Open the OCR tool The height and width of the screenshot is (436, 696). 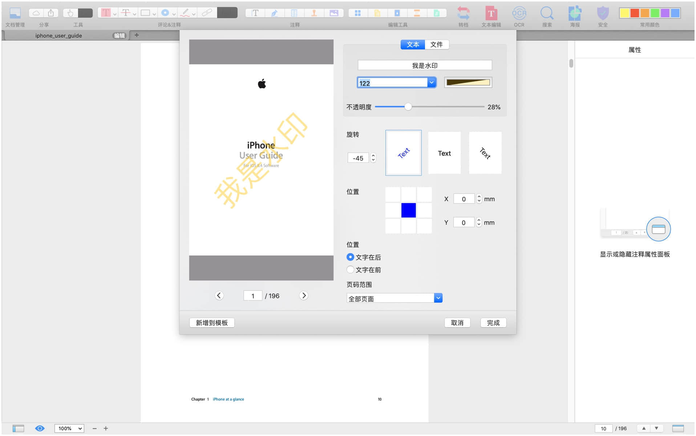coord(519,13)
